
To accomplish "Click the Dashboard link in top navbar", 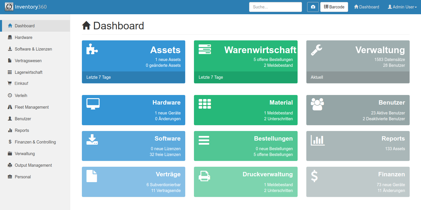I will [x=366, y=7].
